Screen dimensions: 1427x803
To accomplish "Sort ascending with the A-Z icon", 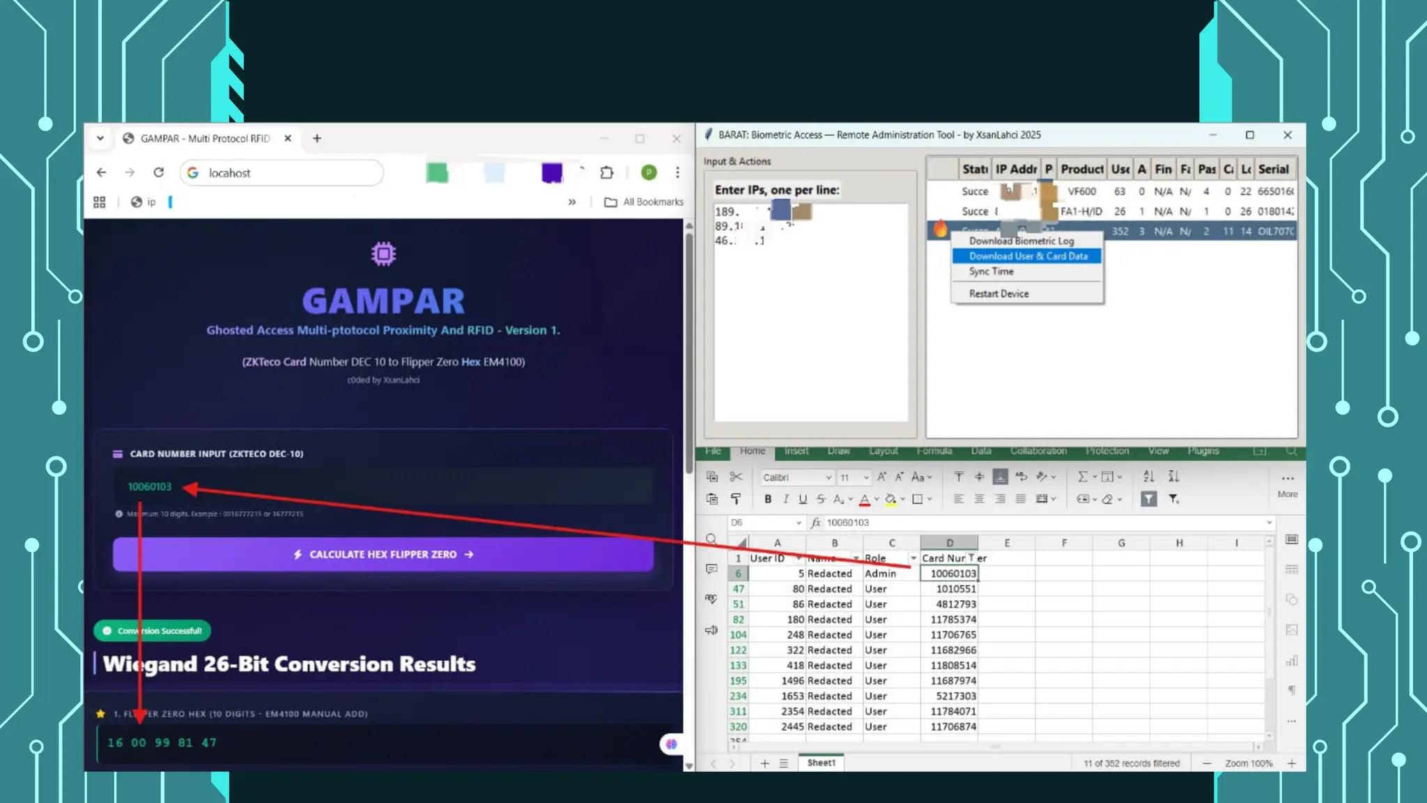I will [x=1149, y=477].
